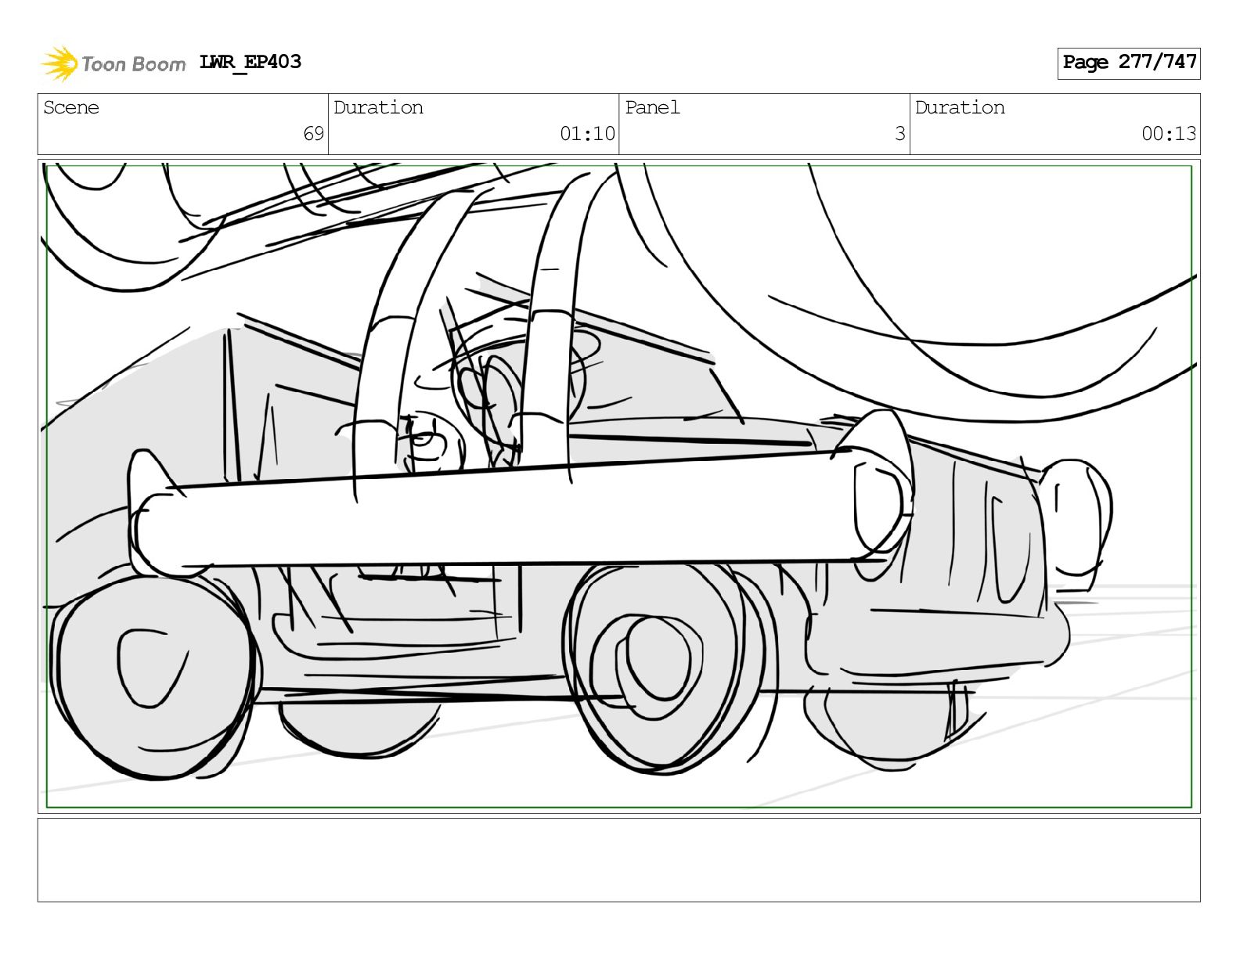This screenshot has height=958, width=1240.
Task: Select the panel number 3
Action: point(900,134)
